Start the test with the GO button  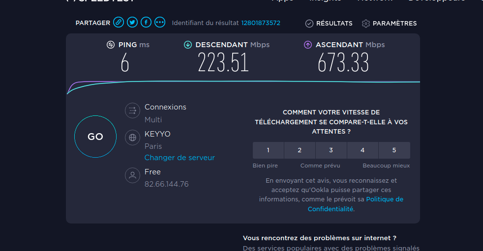95,137
